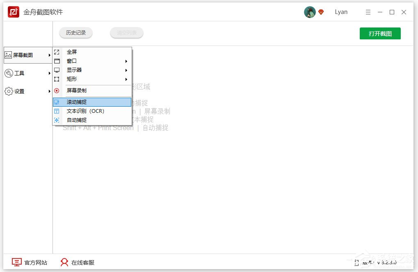Select the 显示器 monitor capture icon
Viewport: 418px width, 272px height.
tap(57, 70)
